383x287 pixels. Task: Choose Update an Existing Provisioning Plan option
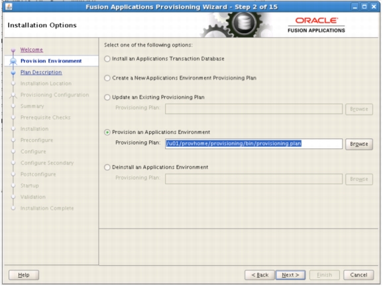[x=107, y=97]
